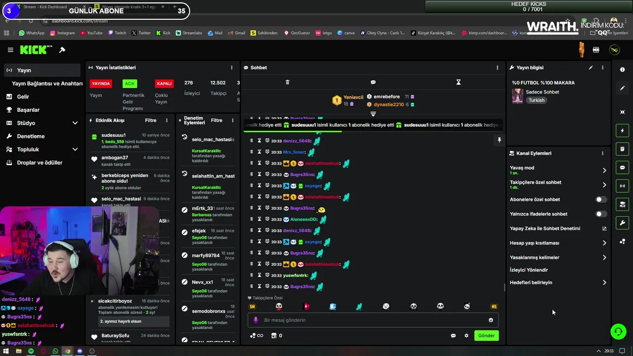Screen dimensions: 633x356
Task: Click the info icon in the right sidebar
Action: click(x=622, y=70)
